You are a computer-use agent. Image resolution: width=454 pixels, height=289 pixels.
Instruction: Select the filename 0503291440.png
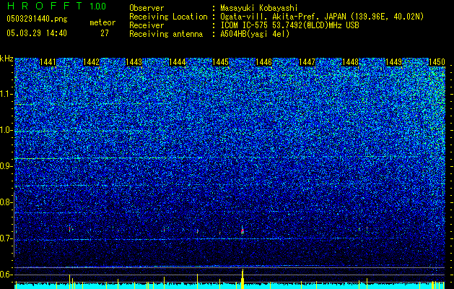pos(37,19)
